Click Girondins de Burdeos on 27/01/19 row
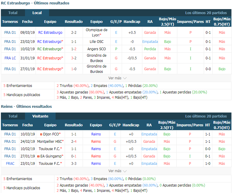This screenshot has height=193, width=232. [x=96, y=69]
